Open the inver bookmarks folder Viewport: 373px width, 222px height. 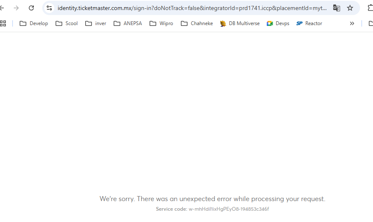tap(96, 23)
